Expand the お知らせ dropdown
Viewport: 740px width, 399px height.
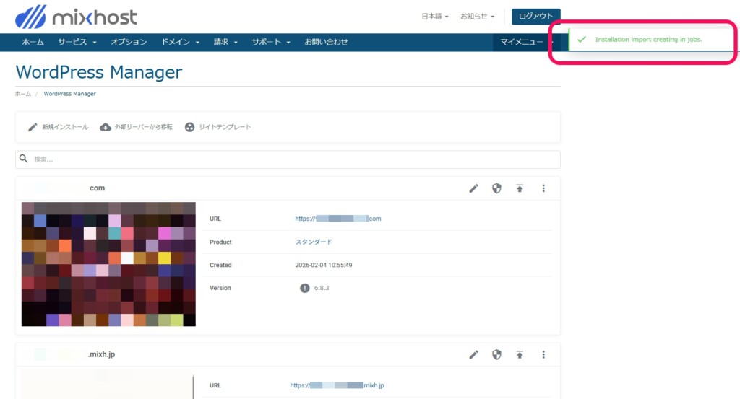477,17
